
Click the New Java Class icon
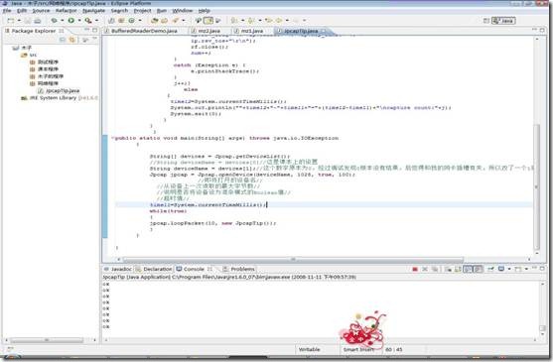(x=132, y=21)
